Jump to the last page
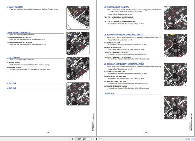Screen dimensions: 195x141 (x=97, y=139)
